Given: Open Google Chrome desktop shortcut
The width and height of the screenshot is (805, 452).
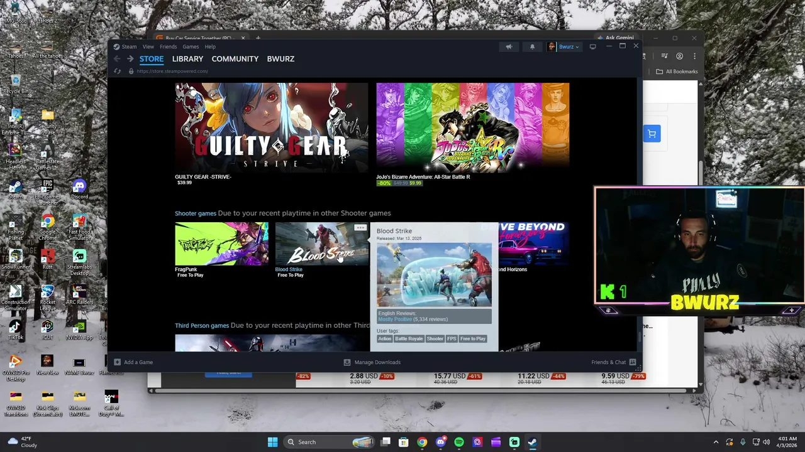Looking at the screenshot, I should pyautogui.click(x=48, y=227).
